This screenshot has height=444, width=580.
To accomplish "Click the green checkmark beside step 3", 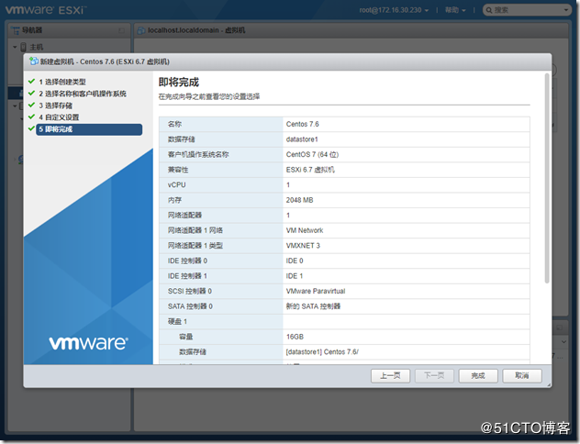I will (31, 105).
